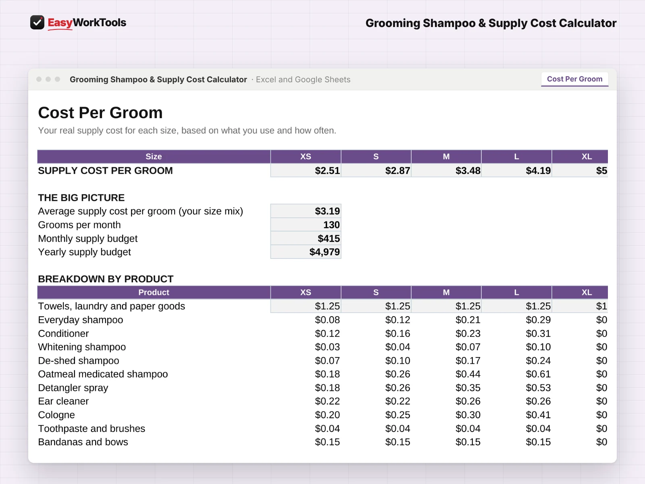Open the Cost Per Groom tab
The image size is (645, 484).
574,79
